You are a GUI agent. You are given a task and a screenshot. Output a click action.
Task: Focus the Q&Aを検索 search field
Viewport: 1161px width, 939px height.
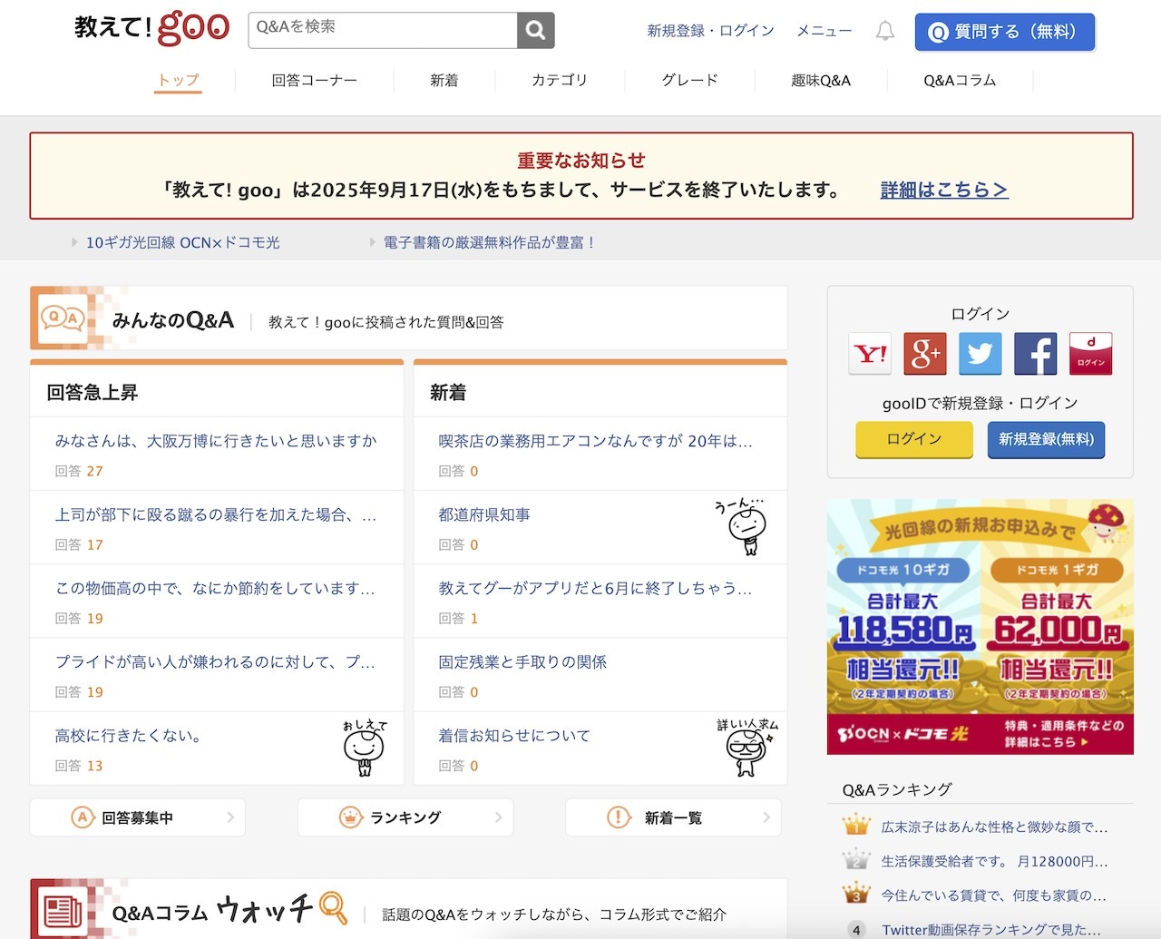point(383,30)
